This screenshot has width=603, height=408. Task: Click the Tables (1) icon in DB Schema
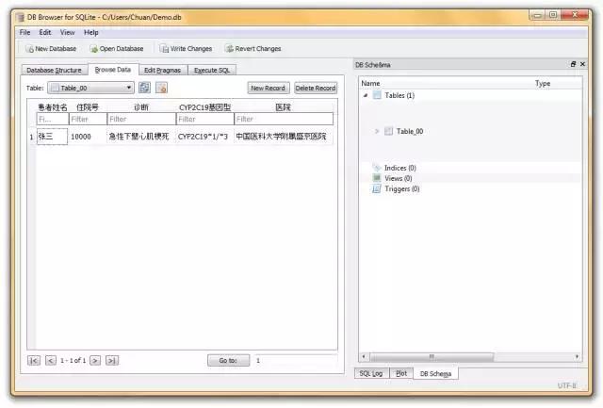[x=377, y=95]
